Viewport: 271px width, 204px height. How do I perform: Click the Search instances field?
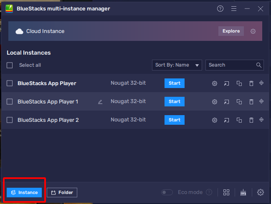(231, 65)
